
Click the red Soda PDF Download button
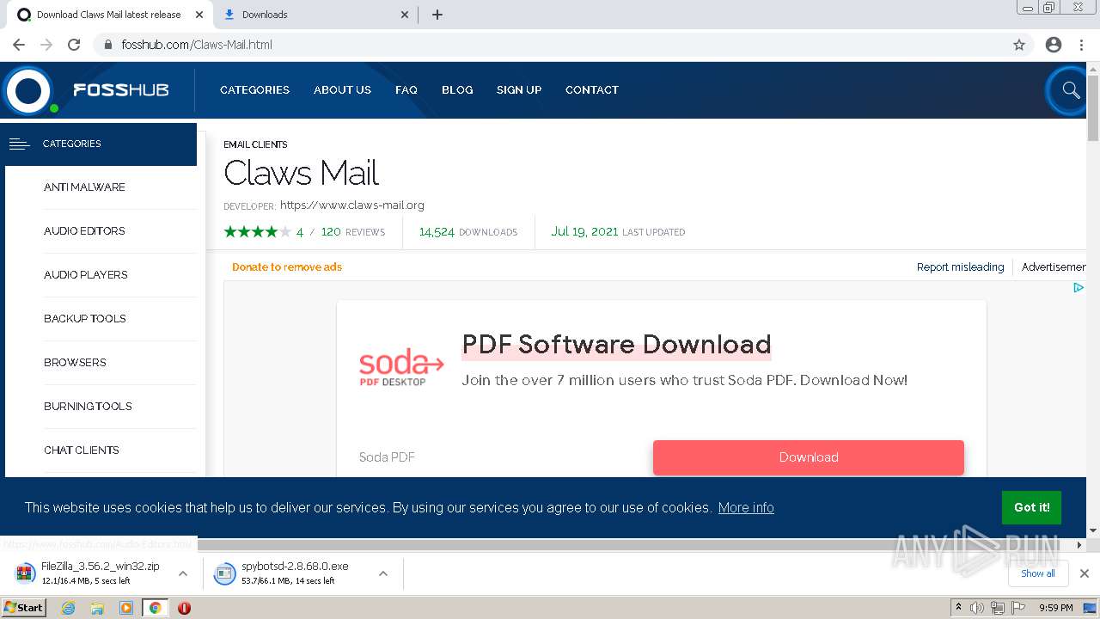809,457
